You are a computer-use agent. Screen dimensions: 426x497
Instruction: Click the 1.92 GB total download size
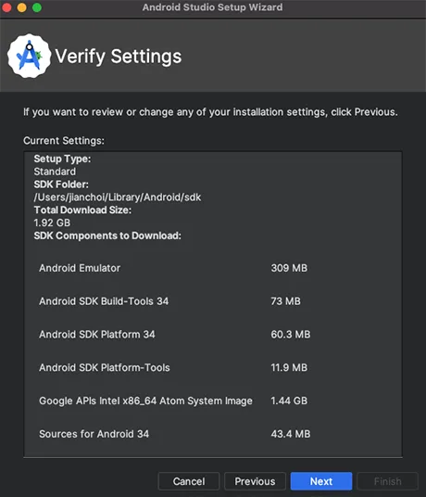pos(52,223)
